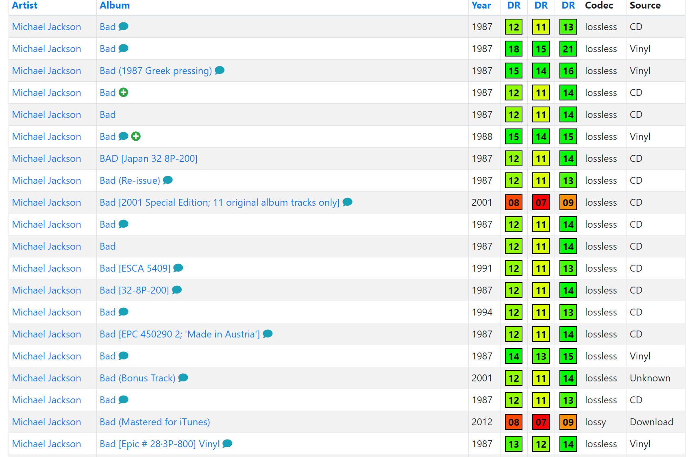This screenshot has height=457, width=692.
Task: Click Michael Jackson artist link in Greek pressing row
Action: 47,71
